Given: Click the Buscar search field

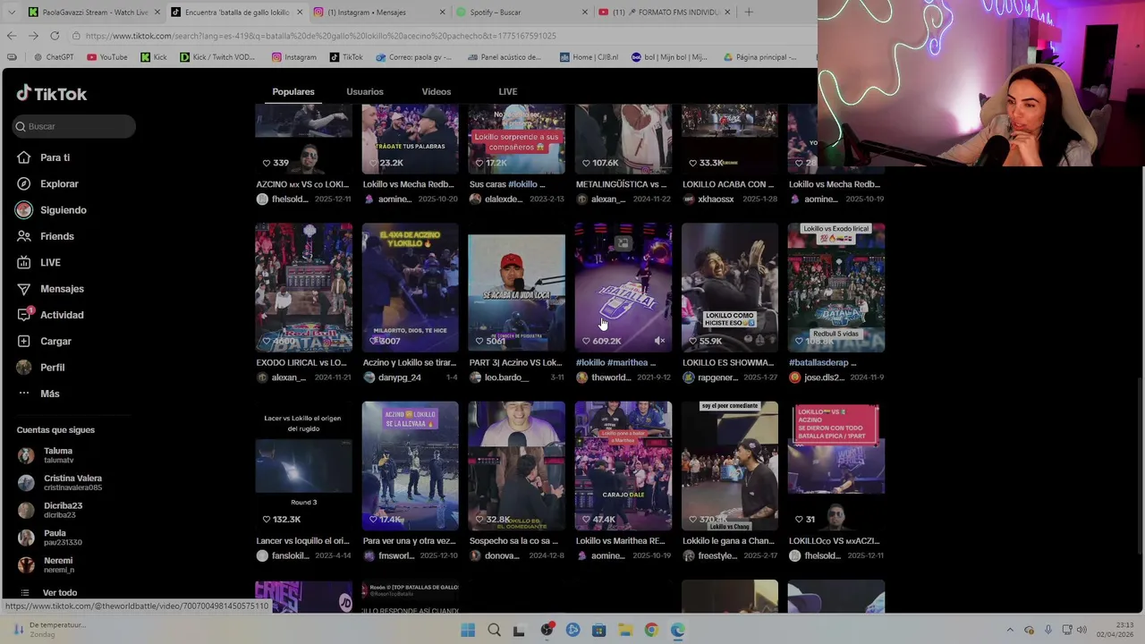Looking at the screenshot, I should click(x=74, y=126).
